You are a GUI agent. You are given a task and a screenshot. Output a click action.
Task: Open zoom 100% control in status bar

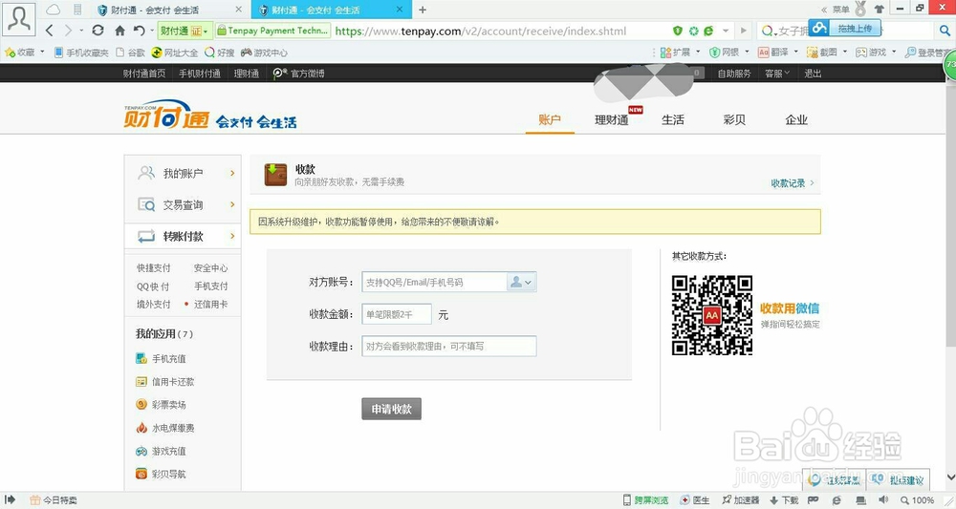(x=917, y=499)
